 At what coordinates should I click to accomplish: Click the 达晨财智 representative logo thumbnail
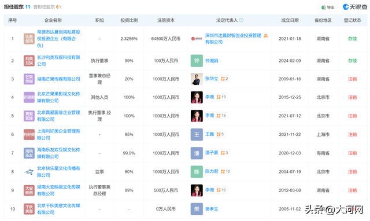click(197, 39)
